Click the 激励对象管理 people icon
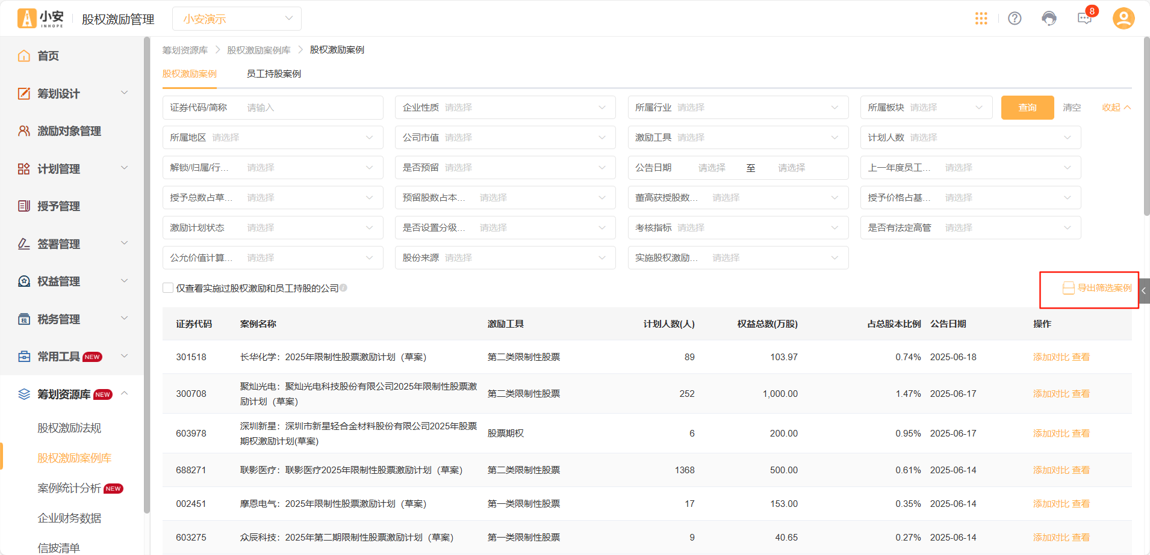The height and width of the screenshot is (555, 1150). 23,131
